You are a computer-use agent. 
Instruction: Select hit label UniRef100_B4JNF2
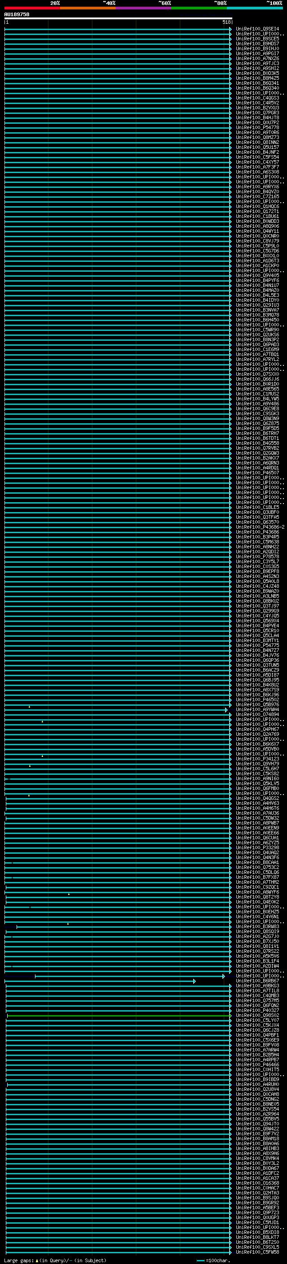(257, 152)
